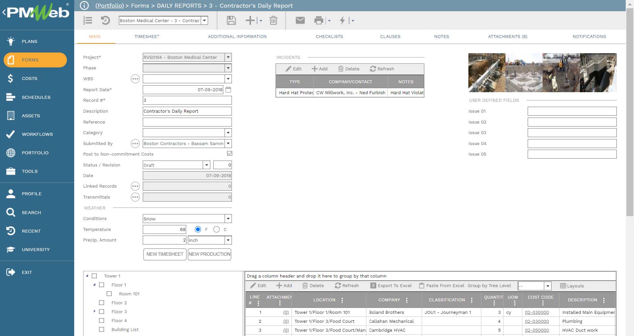Toggle Post to Non-commitment Costs checkbox

tap(230, 153)
